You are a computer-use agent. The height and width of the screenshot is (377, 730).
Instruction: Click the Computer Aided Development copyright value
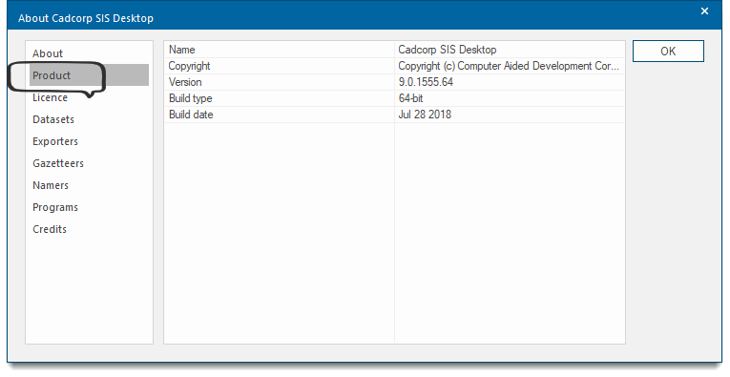click(509, 66)
